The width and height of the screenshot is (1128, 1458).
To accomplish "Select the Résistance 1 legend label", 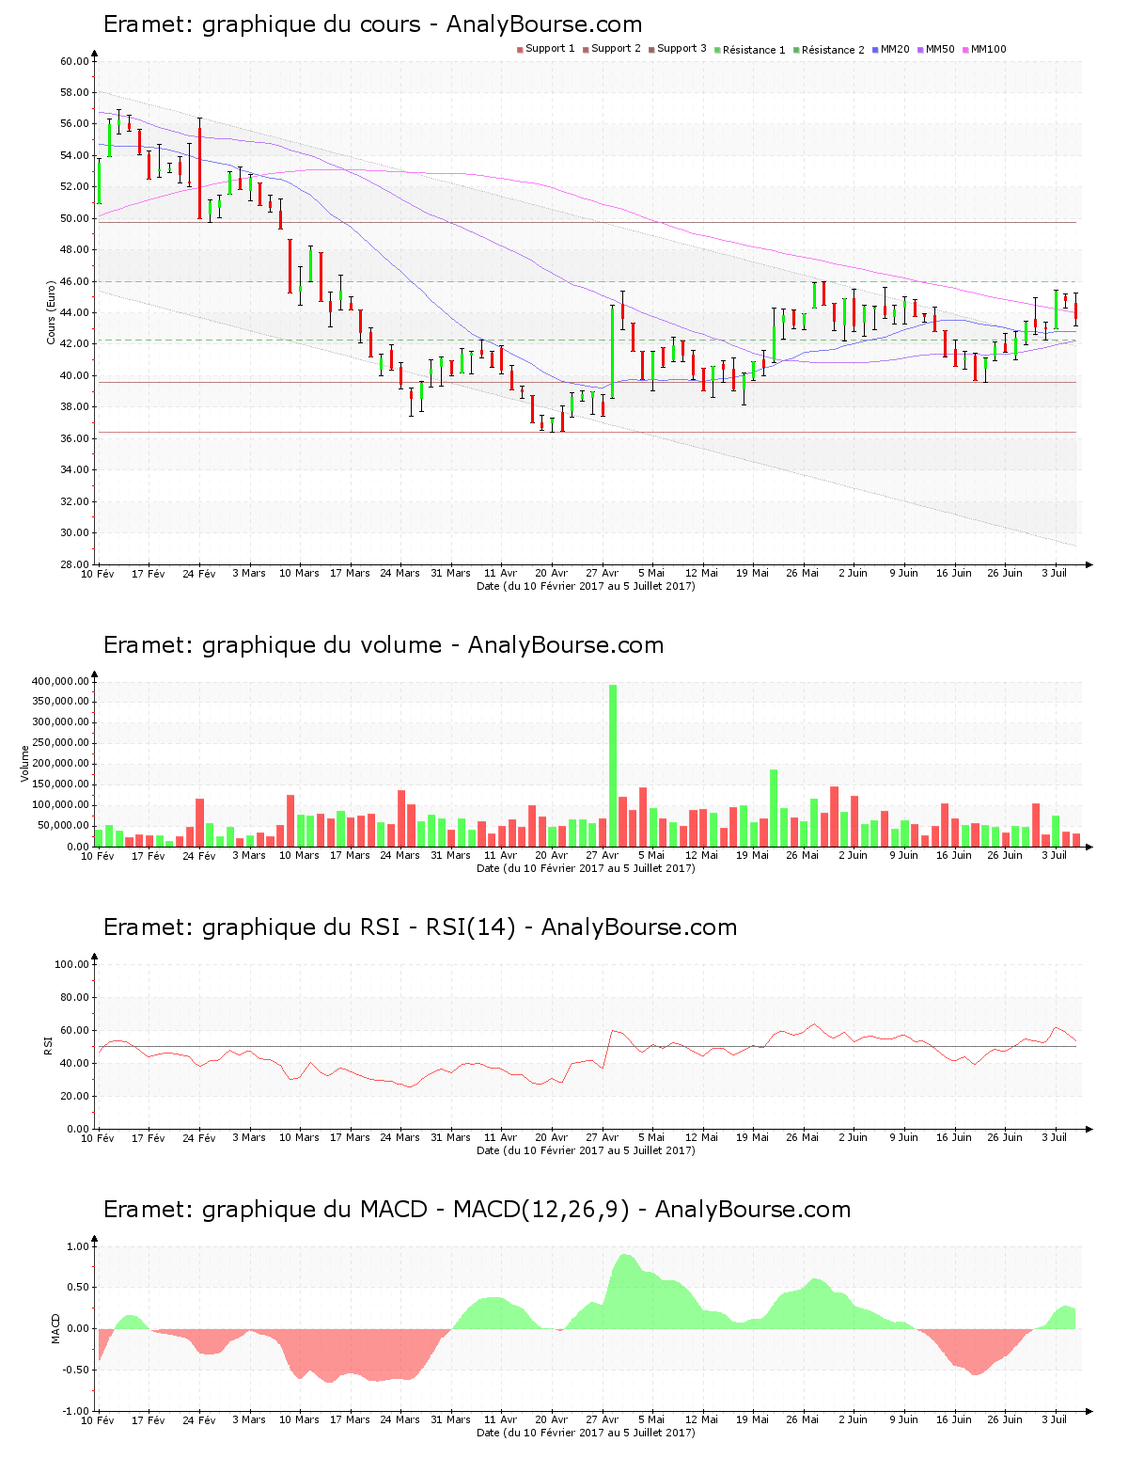I will click(754, 50).
